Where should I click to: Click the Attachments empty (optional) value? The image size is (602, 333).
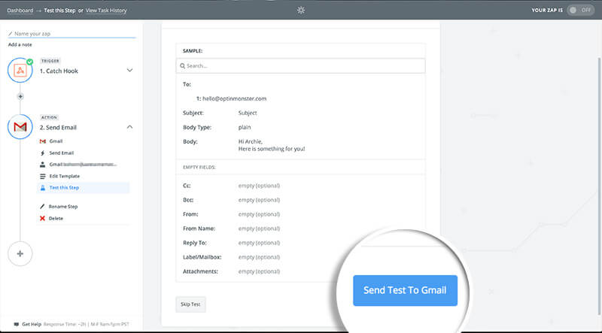tap(259, 271)
